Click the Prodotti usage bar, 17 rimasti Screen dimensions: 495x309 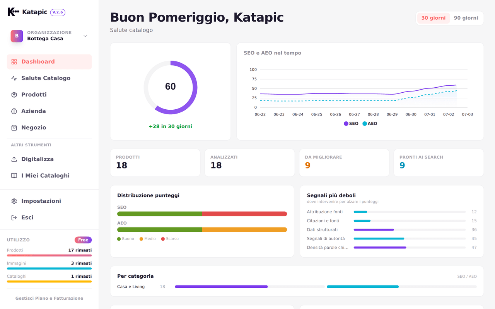tap(49, 255)
